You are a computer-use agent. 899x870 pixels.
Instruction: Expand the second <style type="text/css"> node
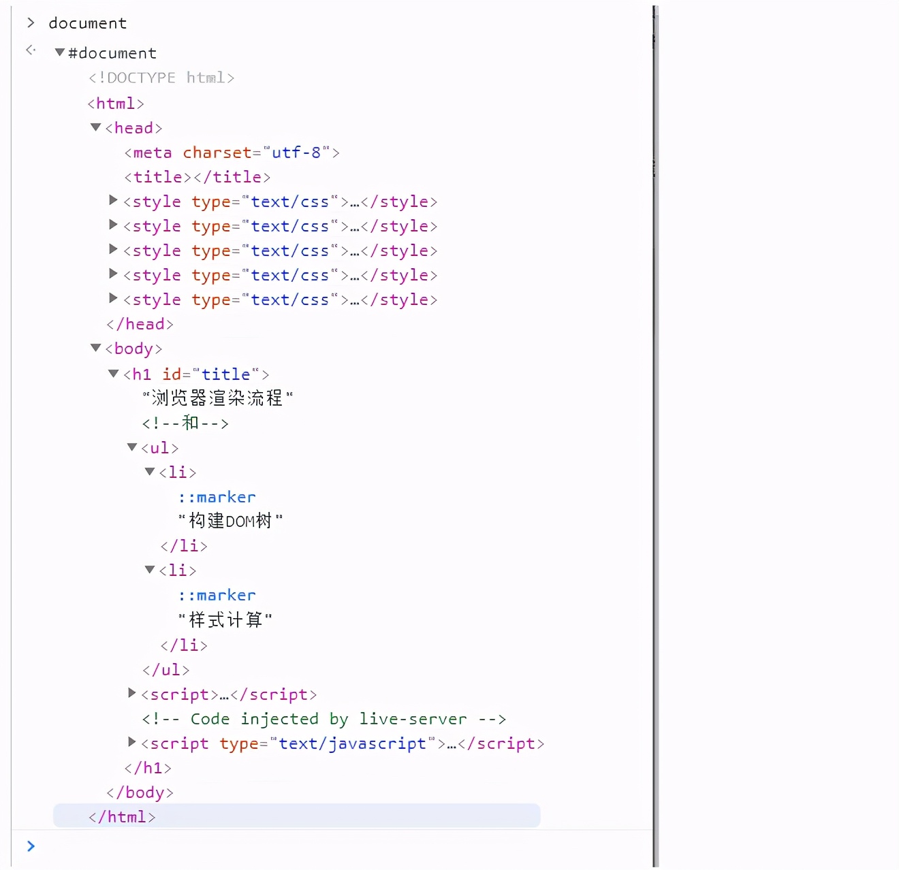pos(114,225)
